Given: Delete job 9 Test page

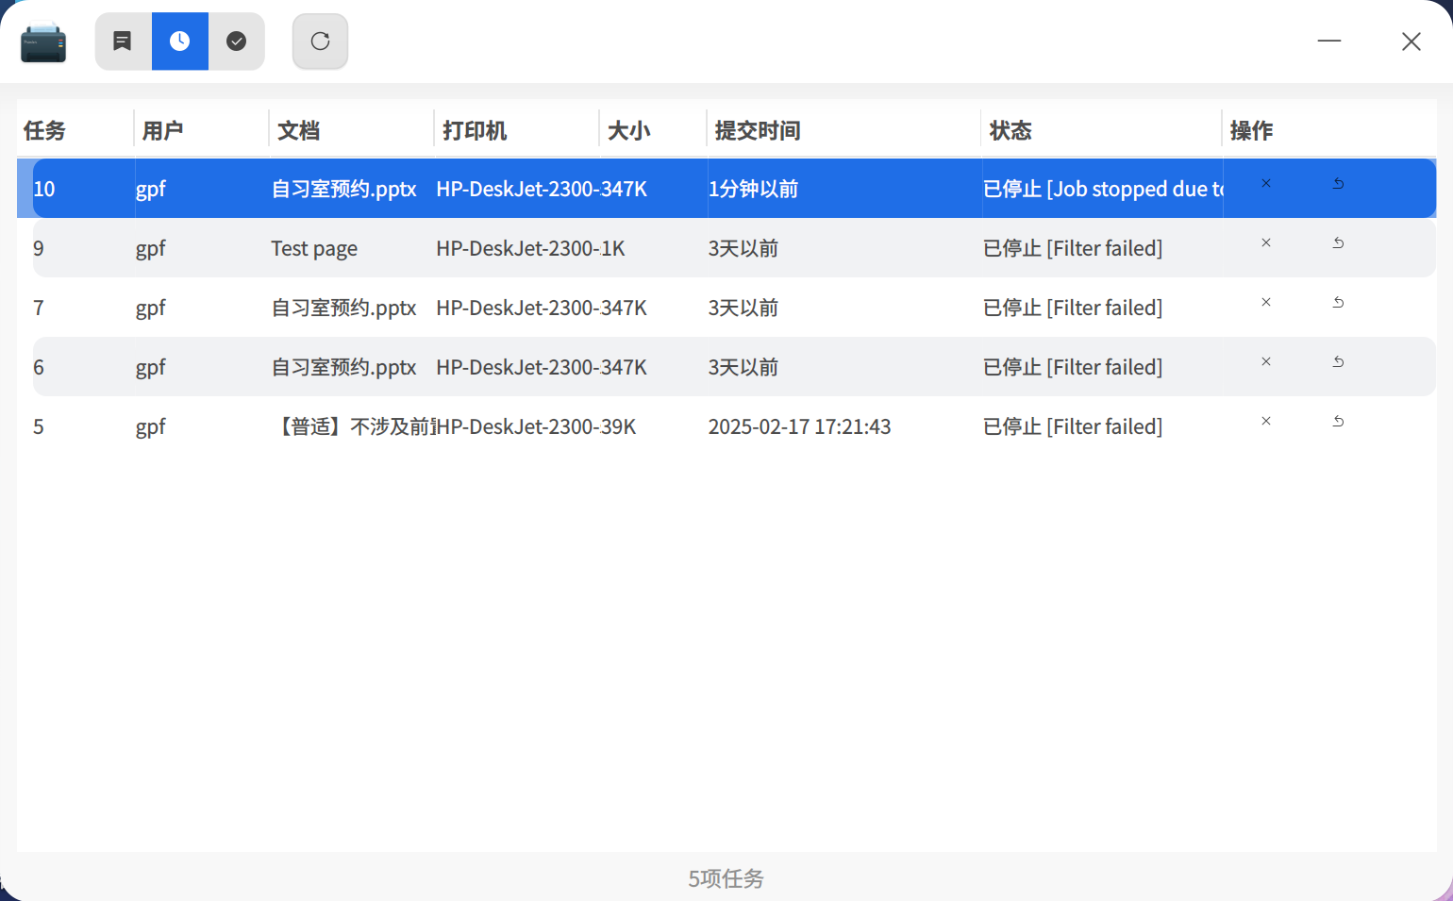Looking at the screenshot, I should (1266, 242).
